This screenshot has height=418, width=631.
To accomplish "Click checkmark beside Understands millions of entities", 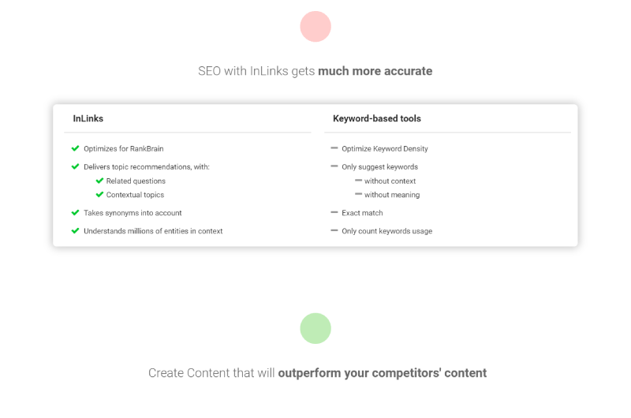I will (75, 230).
